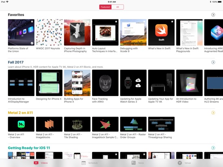
Task: Click the Schedule calendar icon
Action: coord(84,163)
